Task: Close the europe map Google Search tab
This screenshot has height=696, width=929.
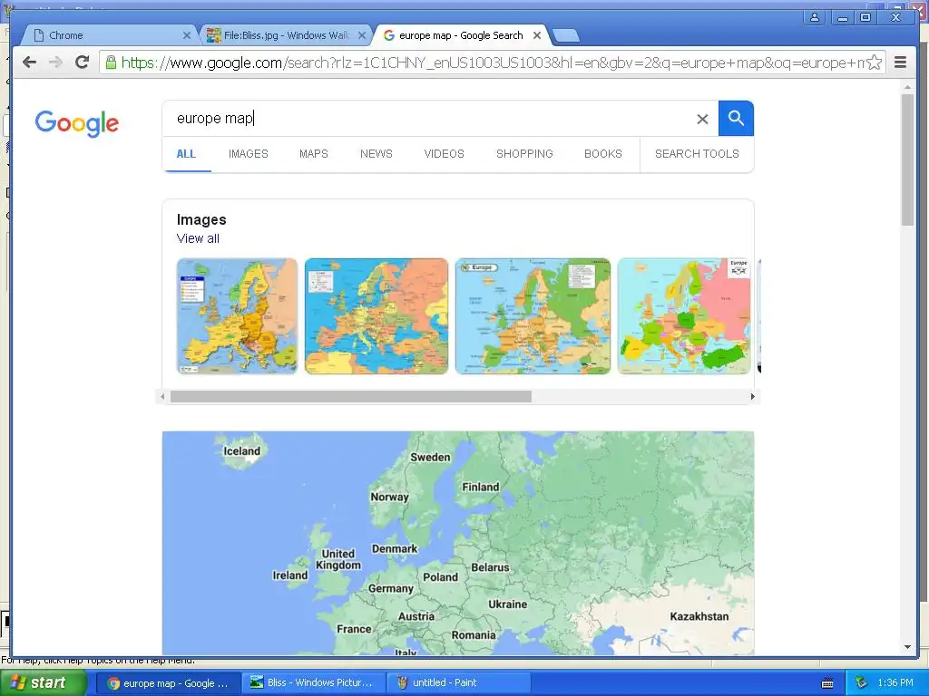Action: [537, 35]
